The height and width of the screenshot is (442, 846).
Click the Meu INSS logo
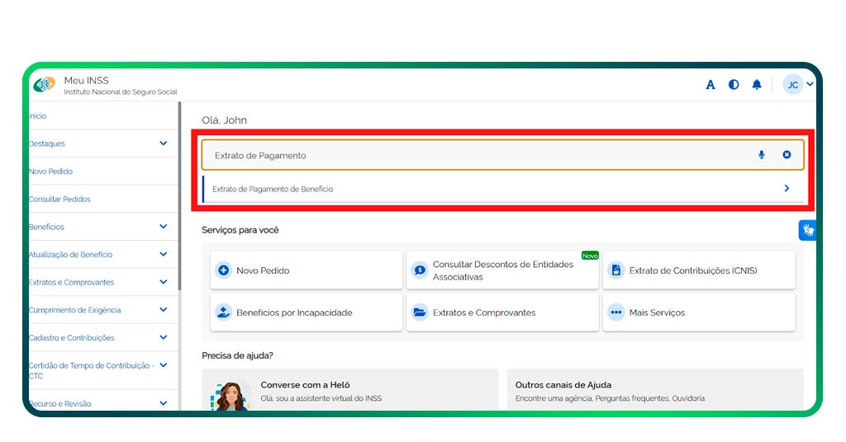click(45, 85)
